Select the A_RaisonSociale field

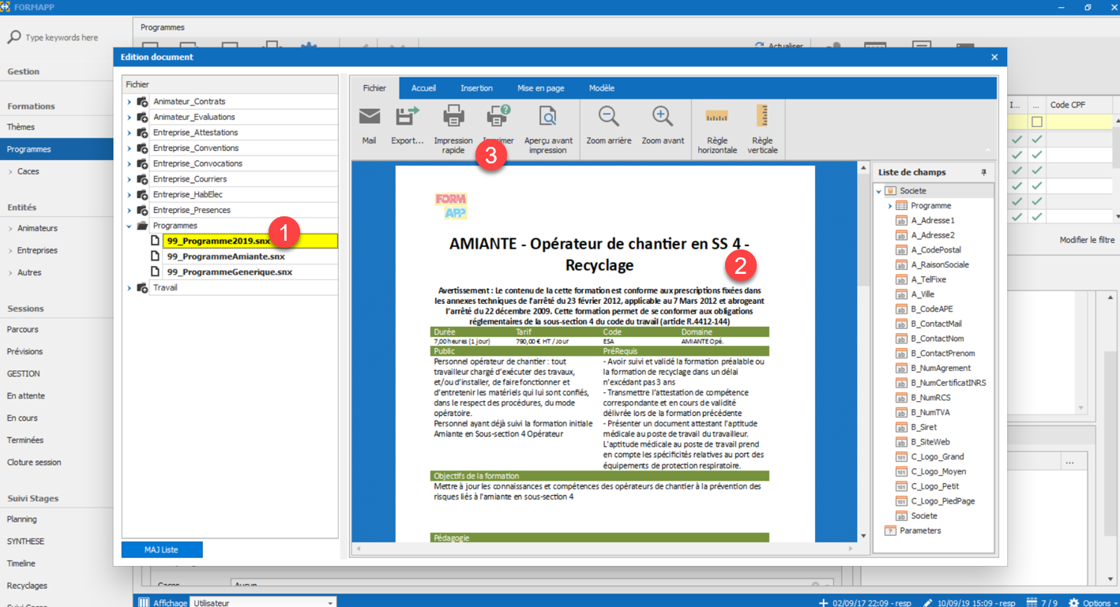tap(940, 265)
